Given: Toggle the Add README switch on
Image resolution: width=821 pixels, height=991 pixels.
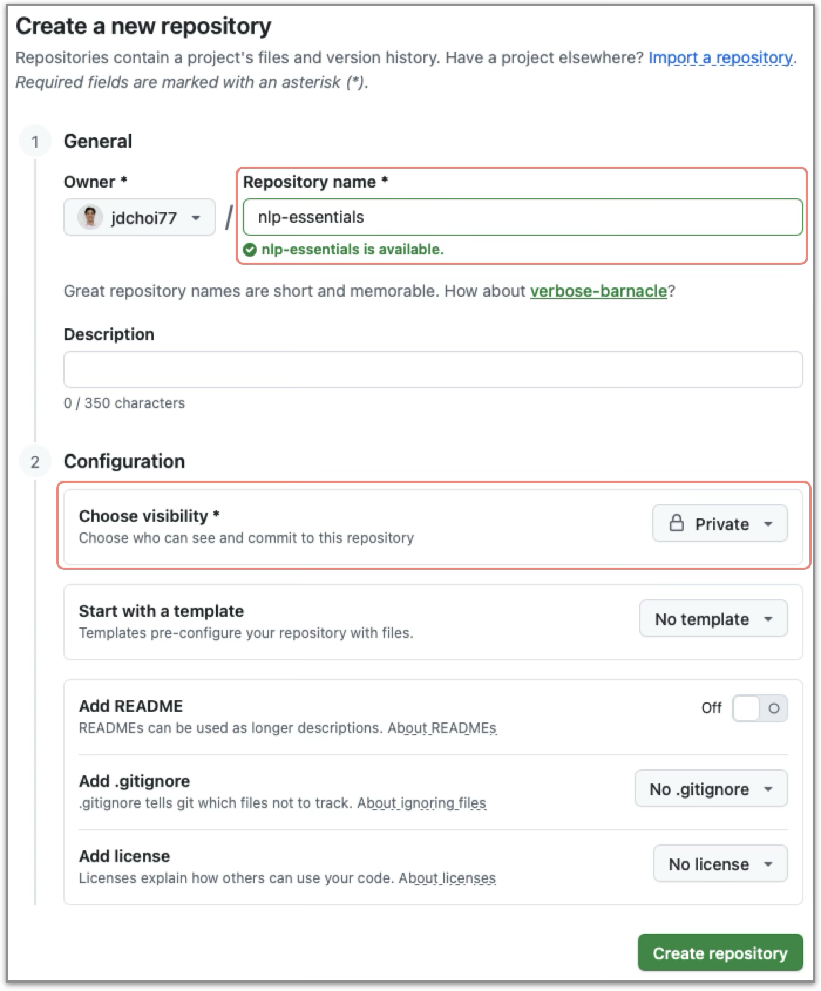Looking at the screenshot, I should tap(759, 708).
